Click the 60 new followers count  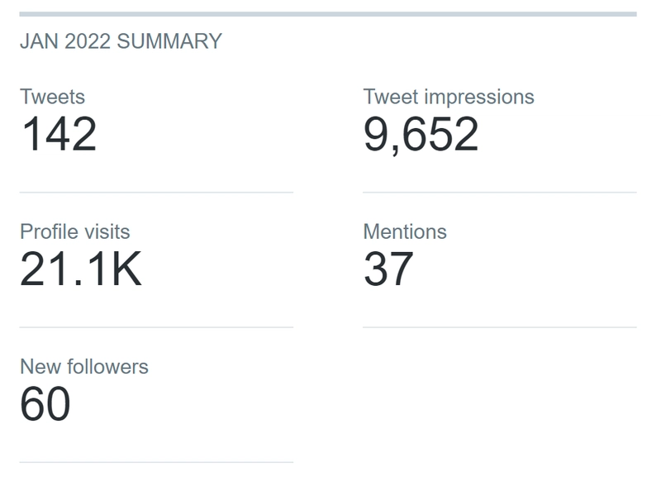pyautogui.click(x=45, y=404)
